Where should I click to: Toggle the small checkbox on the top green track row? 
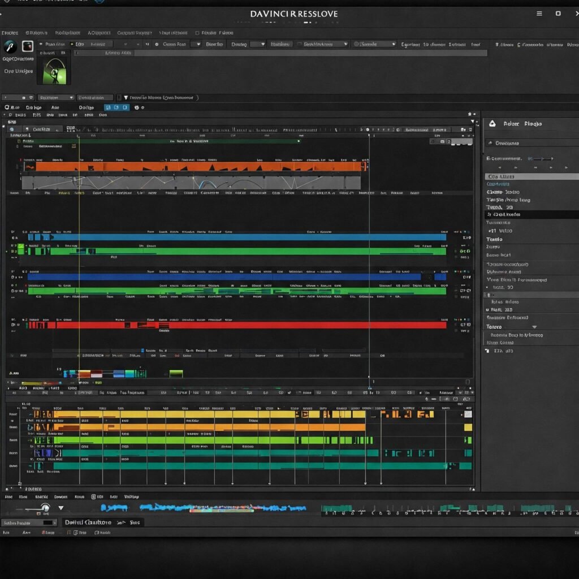[x=19, y=141]
